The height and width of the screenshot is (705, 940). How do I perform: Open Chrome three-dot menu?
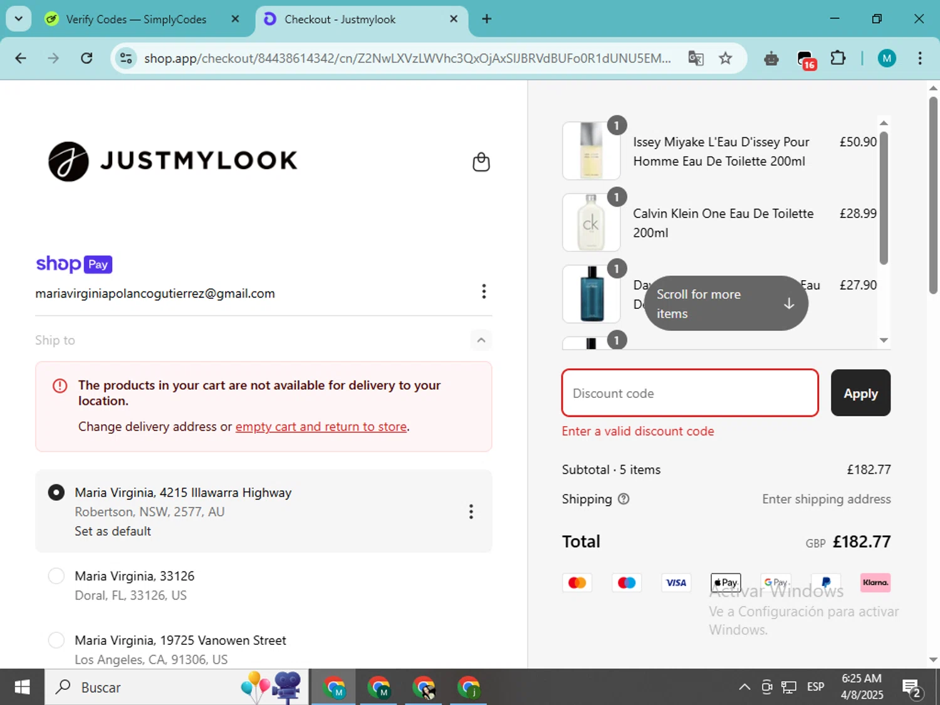[x=919, y=58]
